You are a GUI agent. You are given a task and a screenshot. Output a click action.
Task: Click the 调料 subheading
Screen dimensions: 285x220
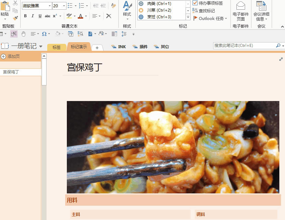point(201,214)
